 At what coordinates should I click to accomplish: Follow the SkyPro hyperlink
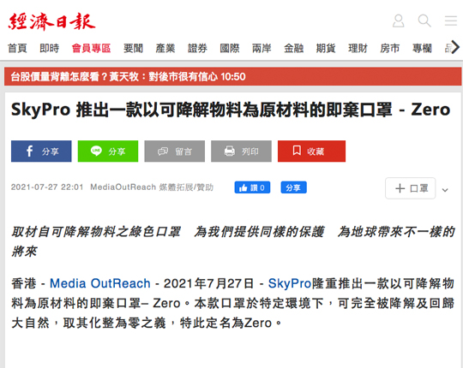[x=290, y=283]
